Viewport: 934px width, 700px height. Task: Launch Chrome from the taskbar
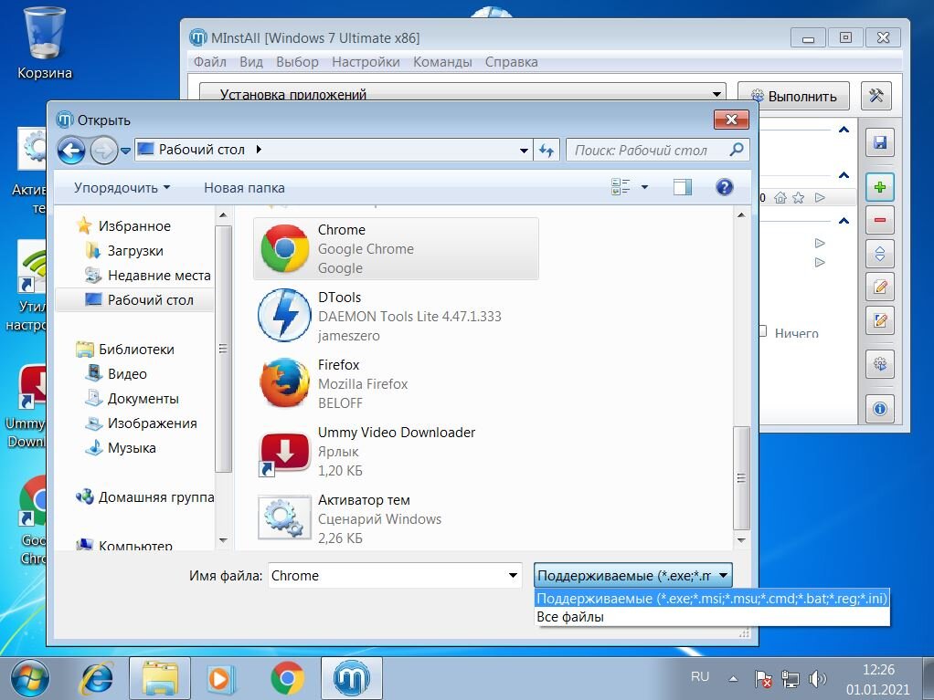(288, 678)
